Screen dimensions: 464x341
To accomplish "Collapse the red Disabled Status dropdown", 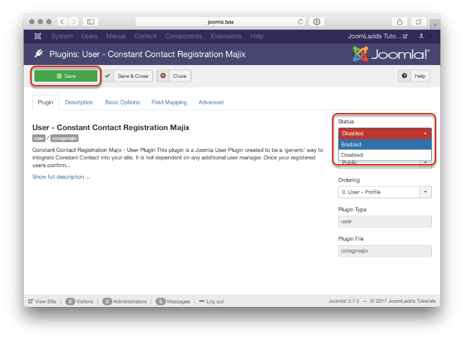I will pos(384,133).
